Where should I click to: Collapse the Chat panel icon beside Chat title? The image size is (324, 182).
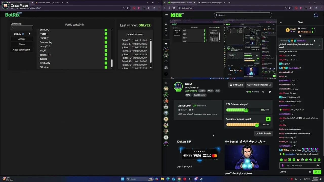(x=280, y=22)
